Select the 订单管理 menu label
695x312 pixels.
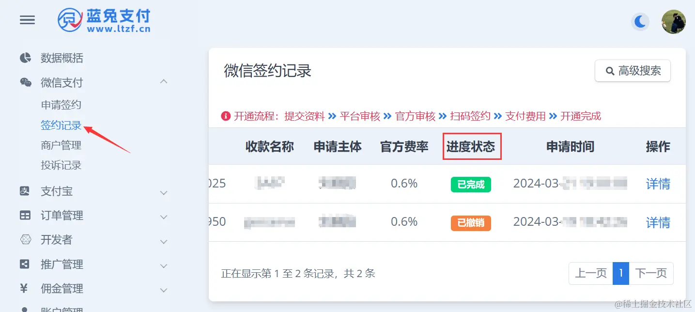point(62,216)
